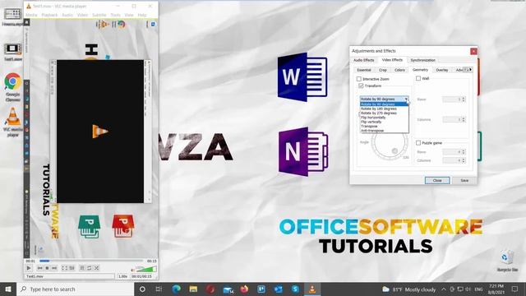
Task: Open the Playback menu in VLC
Action: [49, 15]
